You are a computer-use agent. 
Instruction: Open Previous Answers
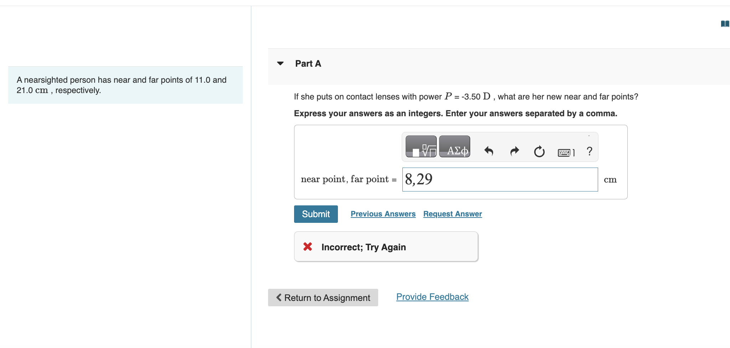pos(383,214)
